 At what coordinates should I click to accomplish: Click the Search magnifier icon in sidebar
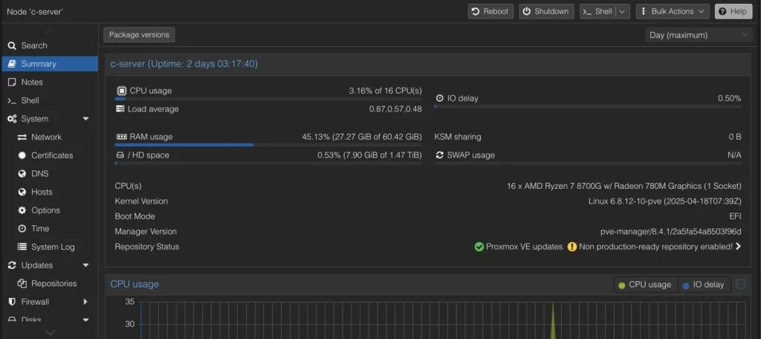pos(12,45)
